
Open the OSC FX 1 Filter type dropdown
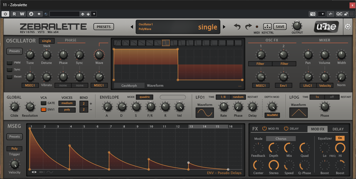(x=260, y=64)
